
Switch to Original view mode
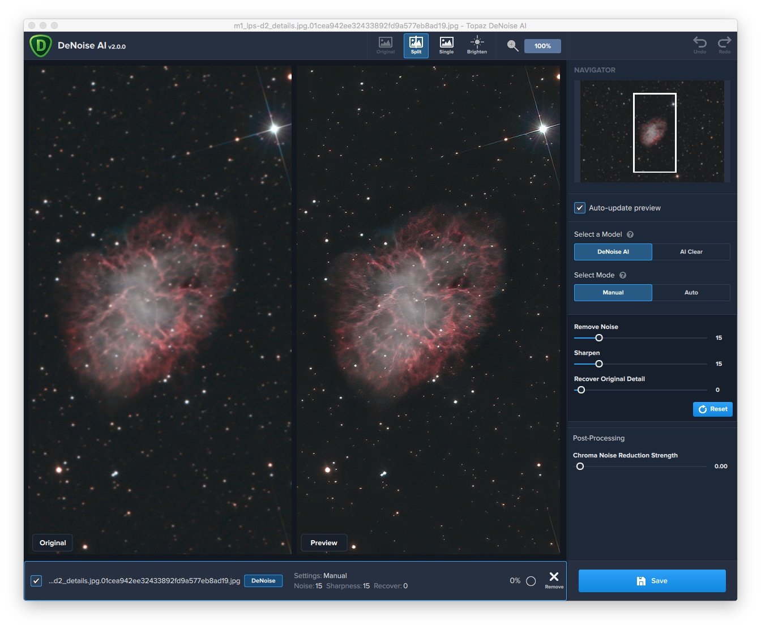click(x=386, y=45)
